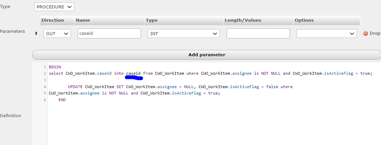Click the parameter reorder arrows icon

point(36,33)
